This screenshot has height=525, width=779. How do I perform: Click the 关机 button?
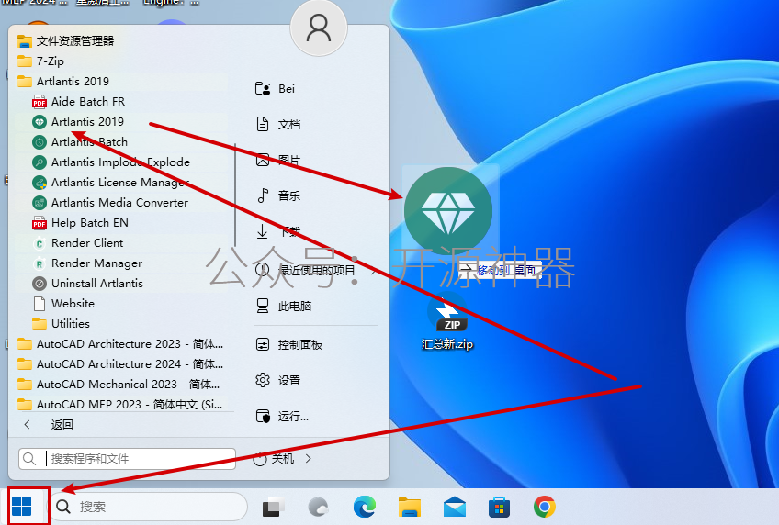coord(274,459)
